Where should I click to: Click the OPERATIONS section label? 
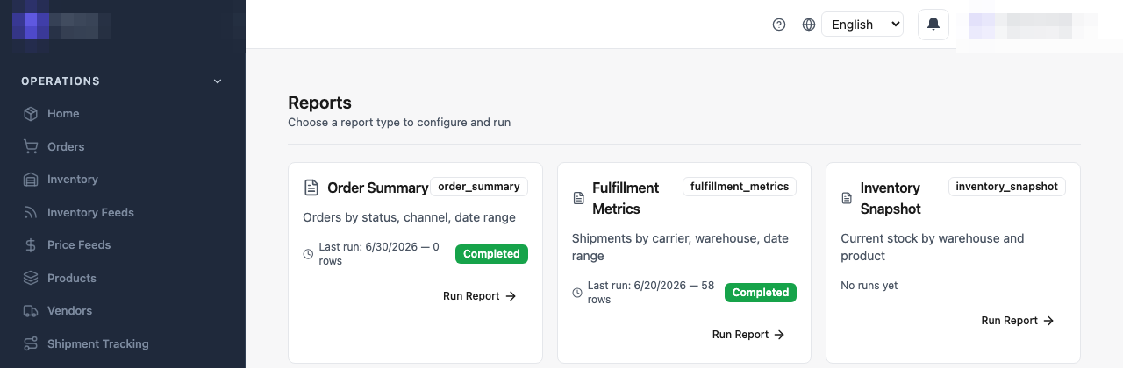pos(61,81)
